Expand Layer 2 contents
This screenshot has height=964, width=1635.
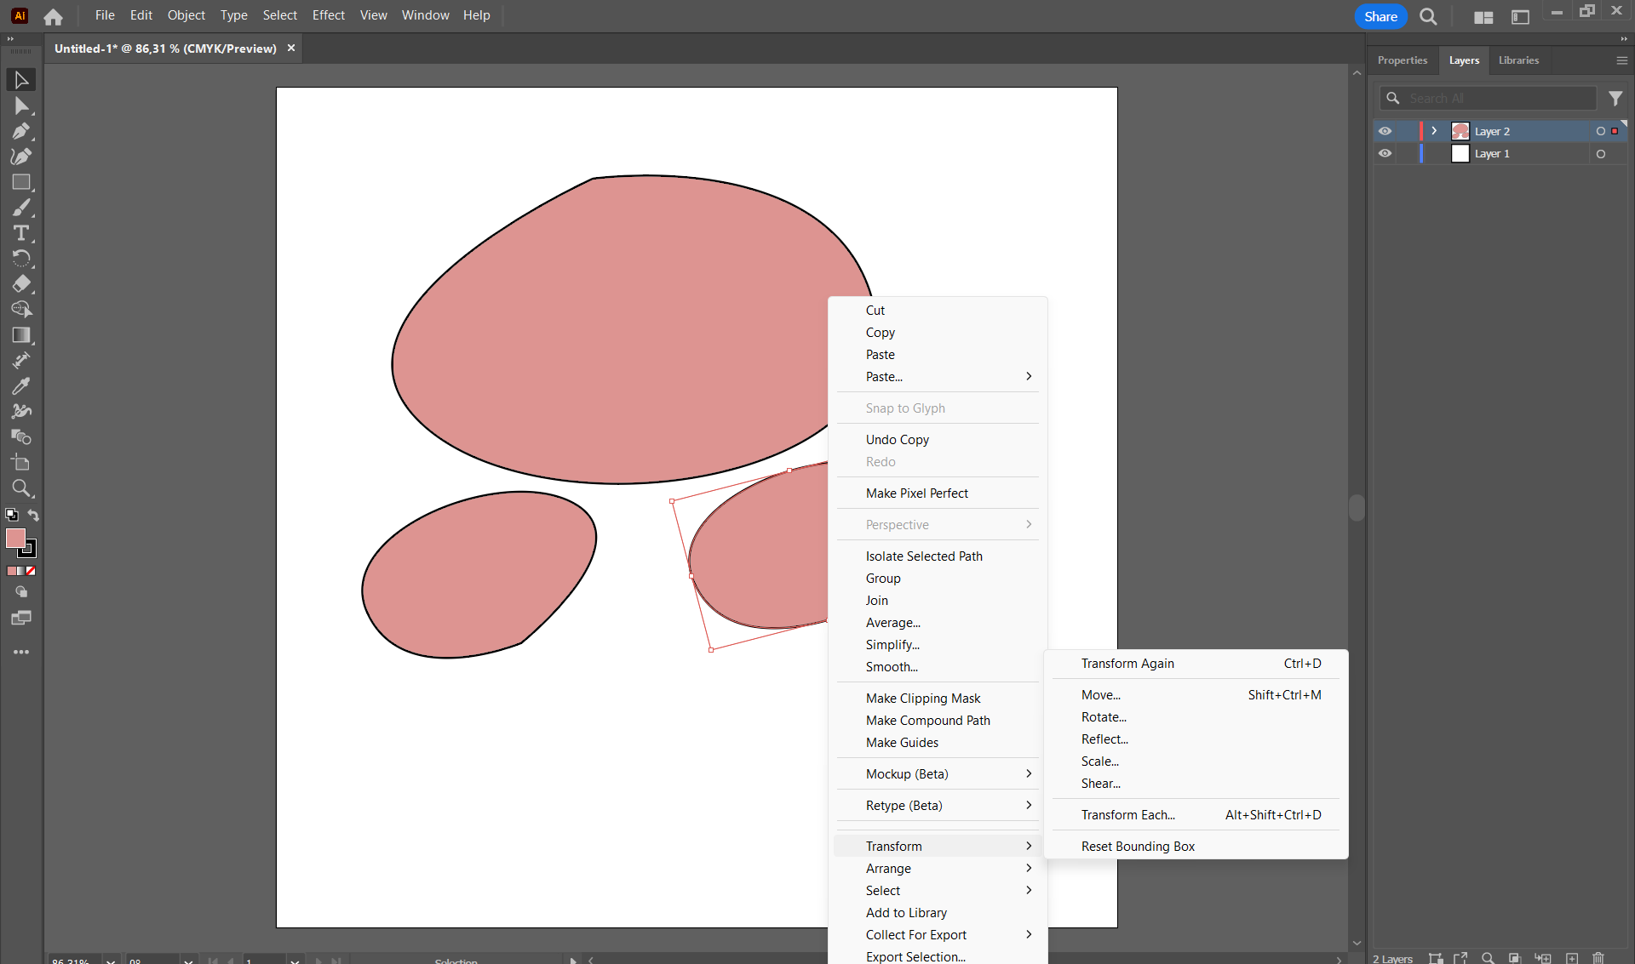pos(1435,131)
